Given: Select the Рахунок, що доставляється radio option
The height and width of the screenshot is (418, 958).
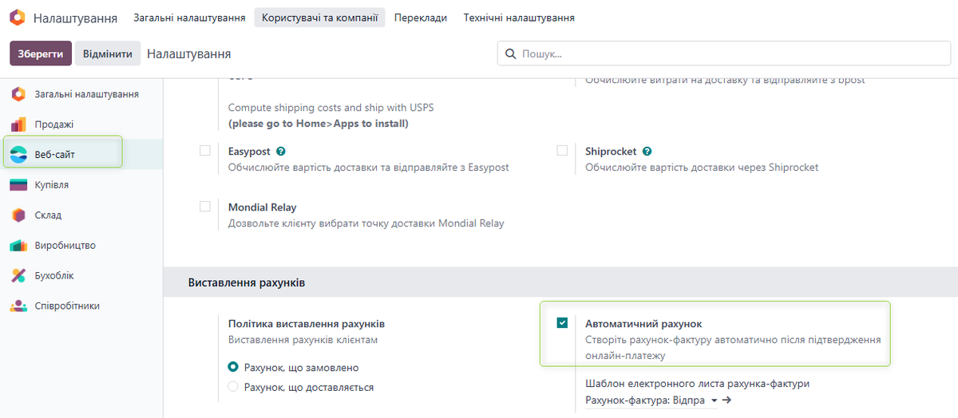Looking at the screenshot, I should (233, 387).
